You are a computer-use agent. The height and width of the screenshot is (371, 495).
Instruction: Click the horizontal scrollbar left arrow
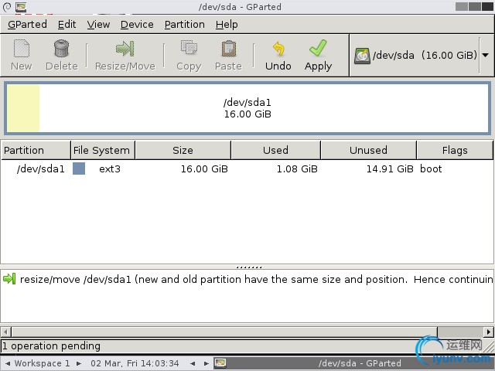click(x=5, y=332)
